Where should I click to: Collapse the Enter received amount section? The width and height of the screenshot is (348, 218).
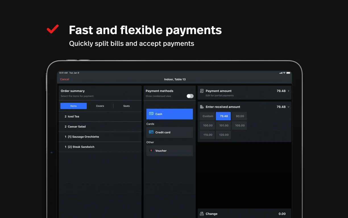pos(289,107)
